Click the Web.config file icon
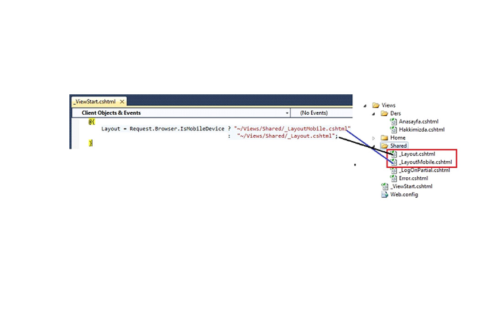 385,195
